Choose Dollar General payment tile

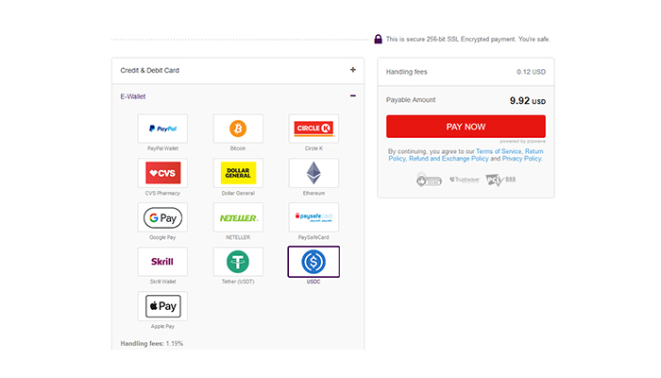pos(238,173)
